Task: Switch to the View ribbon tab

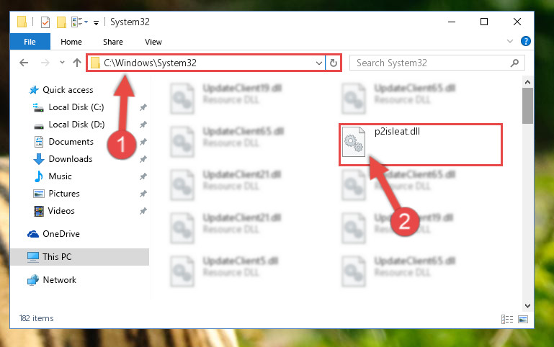Action: [x=153, y=42]
